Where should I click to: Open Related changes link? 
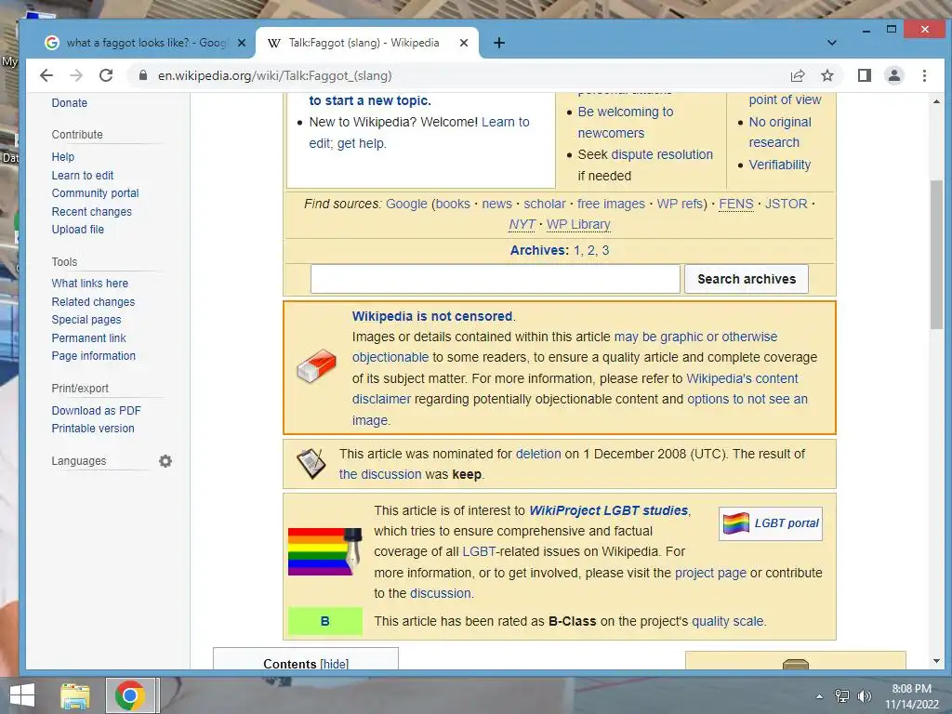93,302
